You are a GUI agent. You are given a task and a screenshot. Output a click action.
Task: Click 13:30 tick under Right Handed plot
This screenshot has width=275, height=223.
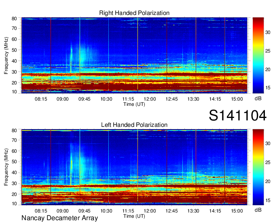pos(193,99)
